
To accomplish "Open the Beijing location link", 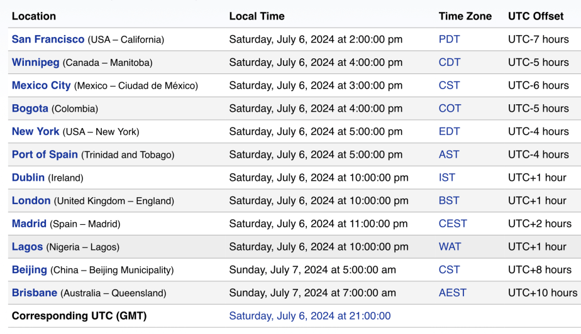I will click(x=29, y=270).
